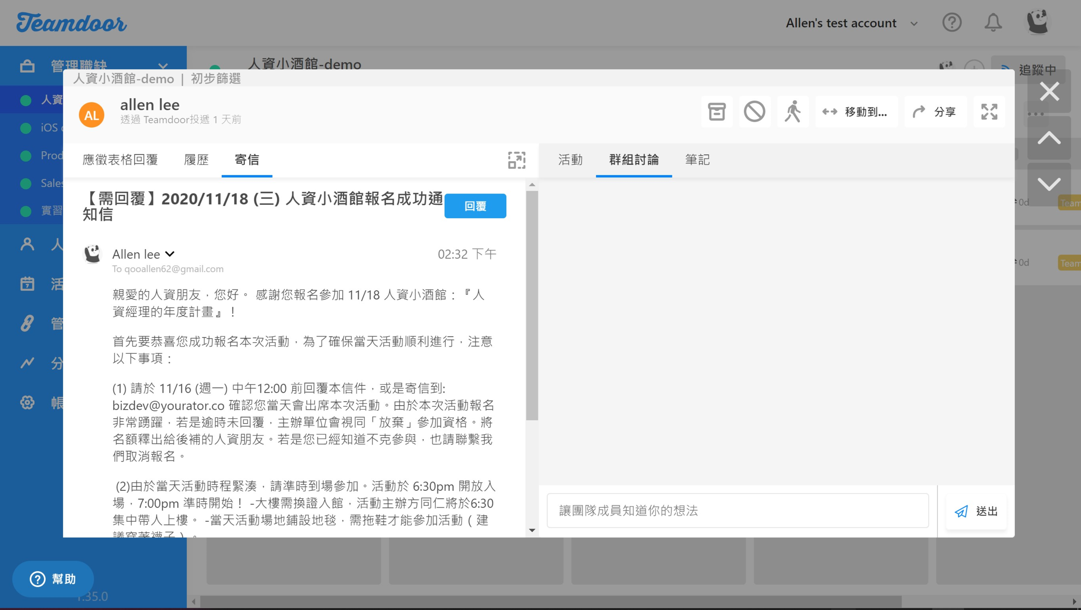Click the email pane scrollbar thumb

(532, 305)
